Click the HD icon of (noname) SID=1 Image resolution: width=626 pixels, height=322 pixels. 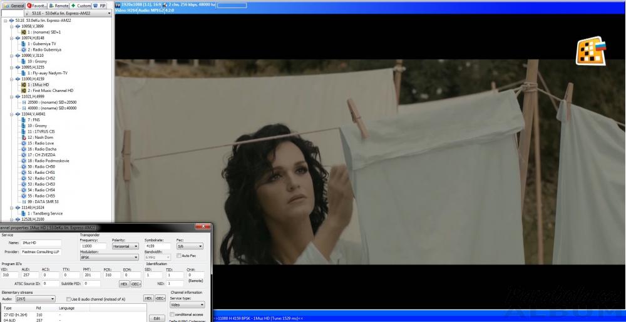point(24,32)
